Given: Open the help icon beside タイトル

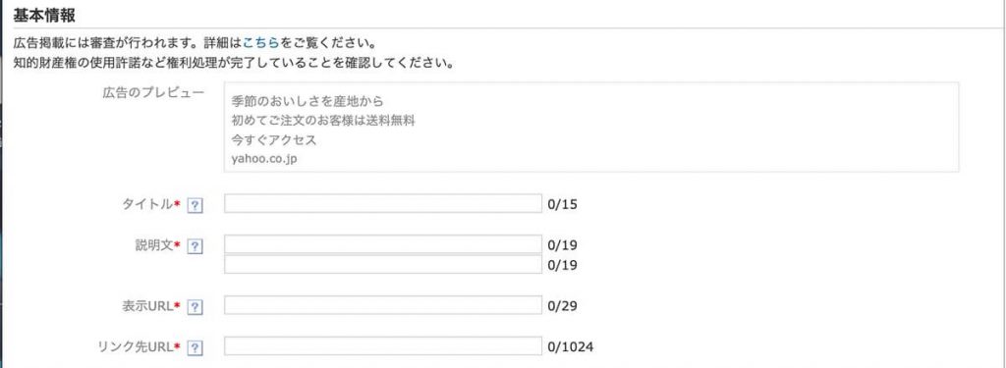Looking at the screenshot, I should pos(196,205).
